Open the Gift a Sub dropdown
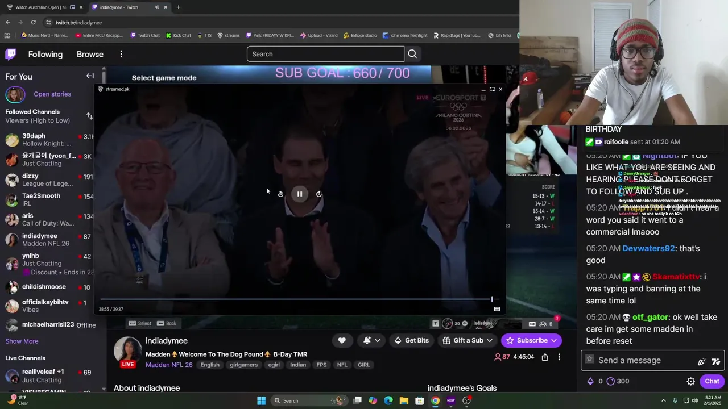The width and height of the screenshot is (728, 409). 468,340
